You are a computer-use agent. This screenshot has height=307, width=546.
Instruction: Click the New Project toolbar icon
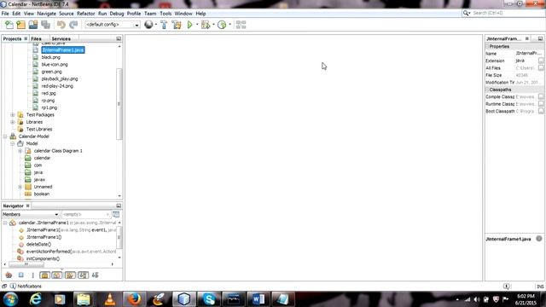20,25
